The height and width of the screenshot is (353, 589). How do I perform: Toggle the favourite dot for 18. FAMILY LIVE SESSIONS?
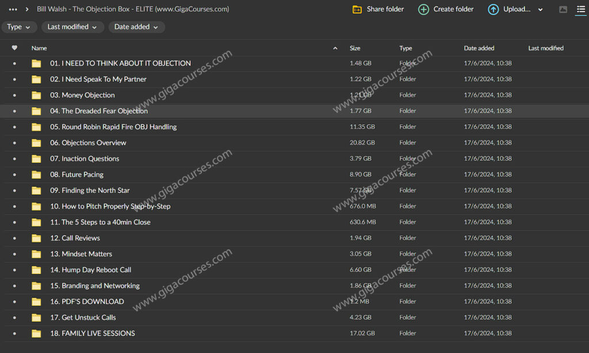pyautogui.click(x=14, y=333)
